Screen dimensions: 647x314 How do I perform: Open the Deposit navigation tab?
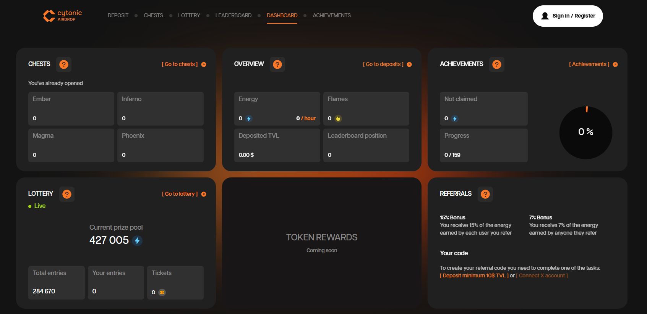pyautogui.click(x=118, y=16)
